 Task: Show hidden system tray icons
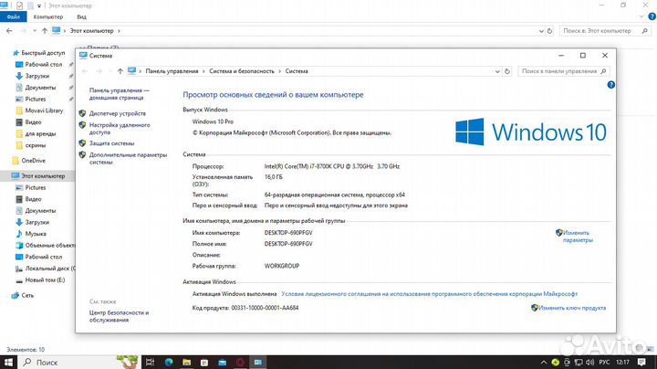pos(544,363)
